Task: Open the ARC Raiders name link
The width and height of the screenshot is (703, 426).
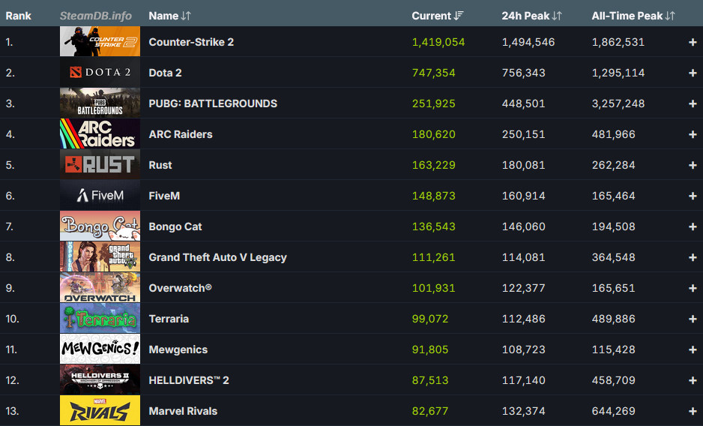Action: (x=181, y=134)
